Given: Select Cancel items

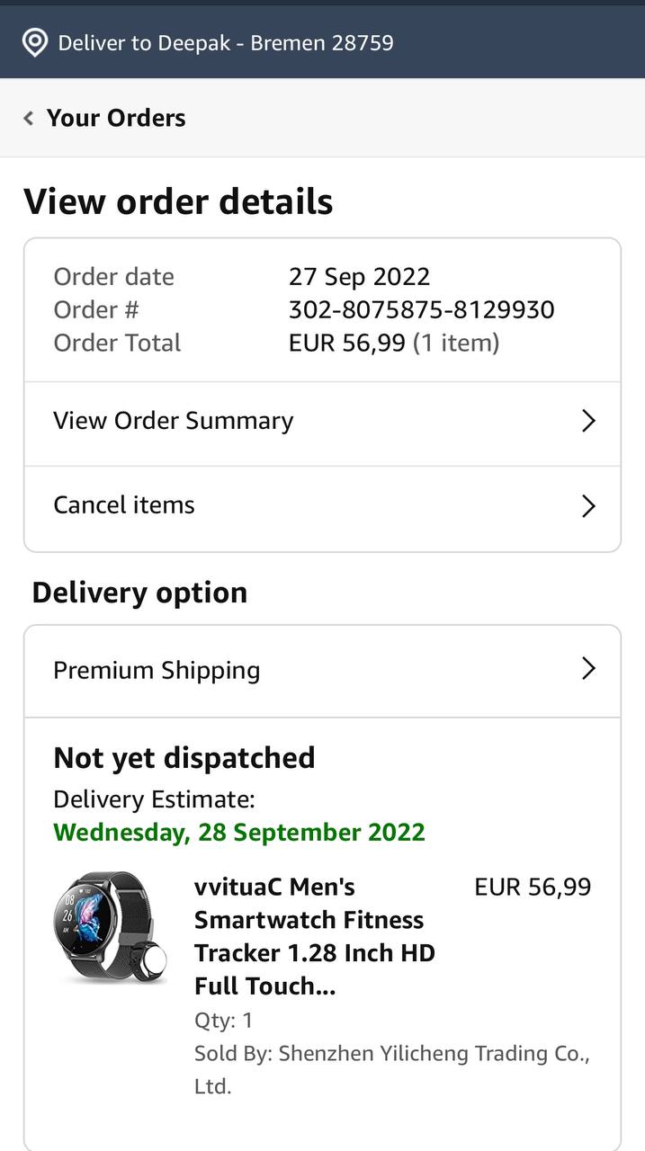Looking at the screenshot, I should tap(124, 505).
